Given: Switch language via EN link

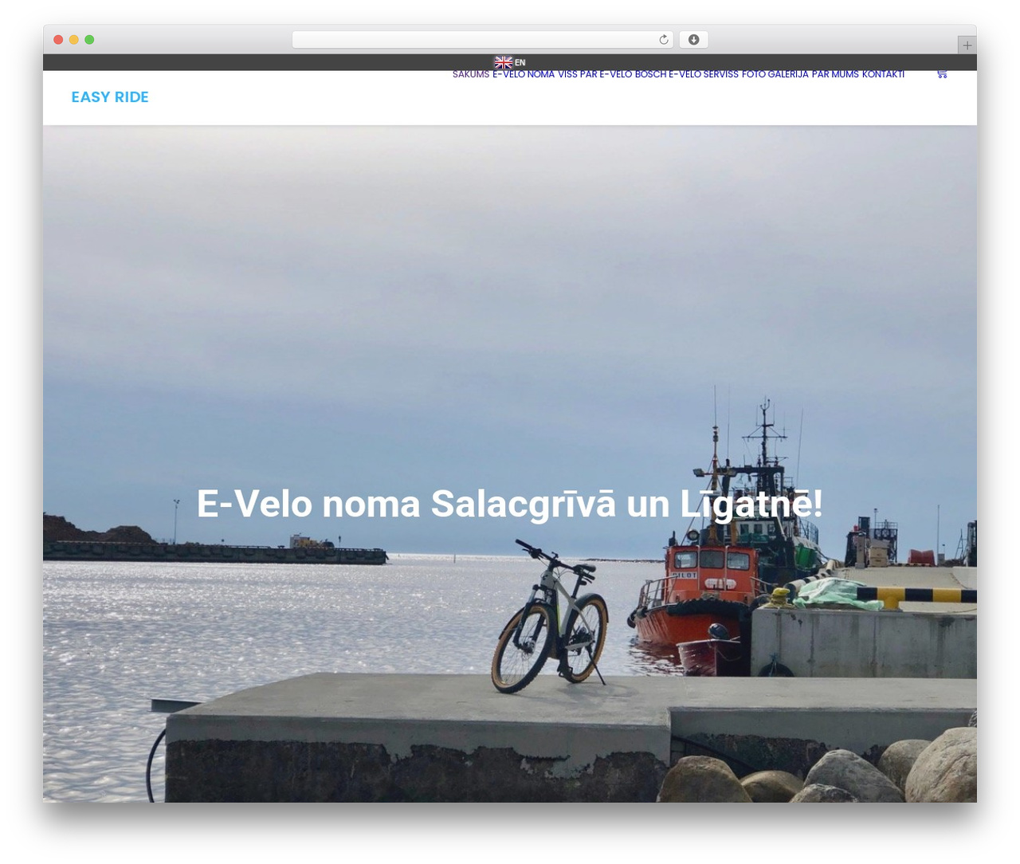Looking at the screenshot, I should [520, 62].
